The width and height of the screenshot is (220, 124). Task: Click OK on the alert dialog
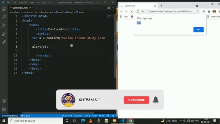click(198, 30)
